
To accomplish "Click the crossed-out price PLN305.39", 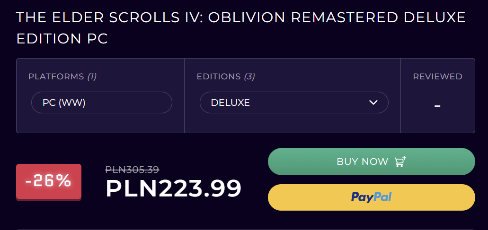I will point(132,170).
